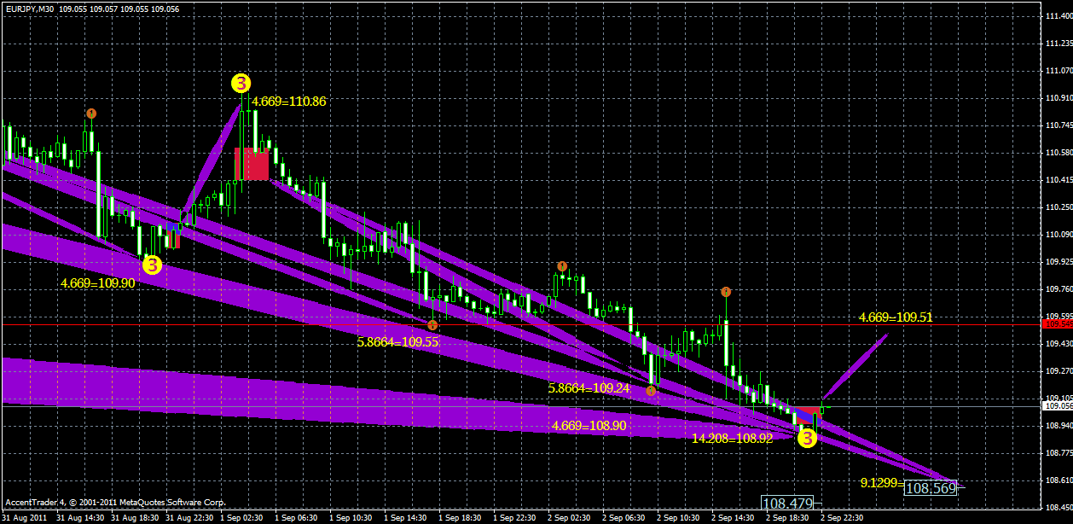Click the yellow "3" marker at the chart peak
The width and height of the screenshot is (1073, 524).
(x=241, y=83)
